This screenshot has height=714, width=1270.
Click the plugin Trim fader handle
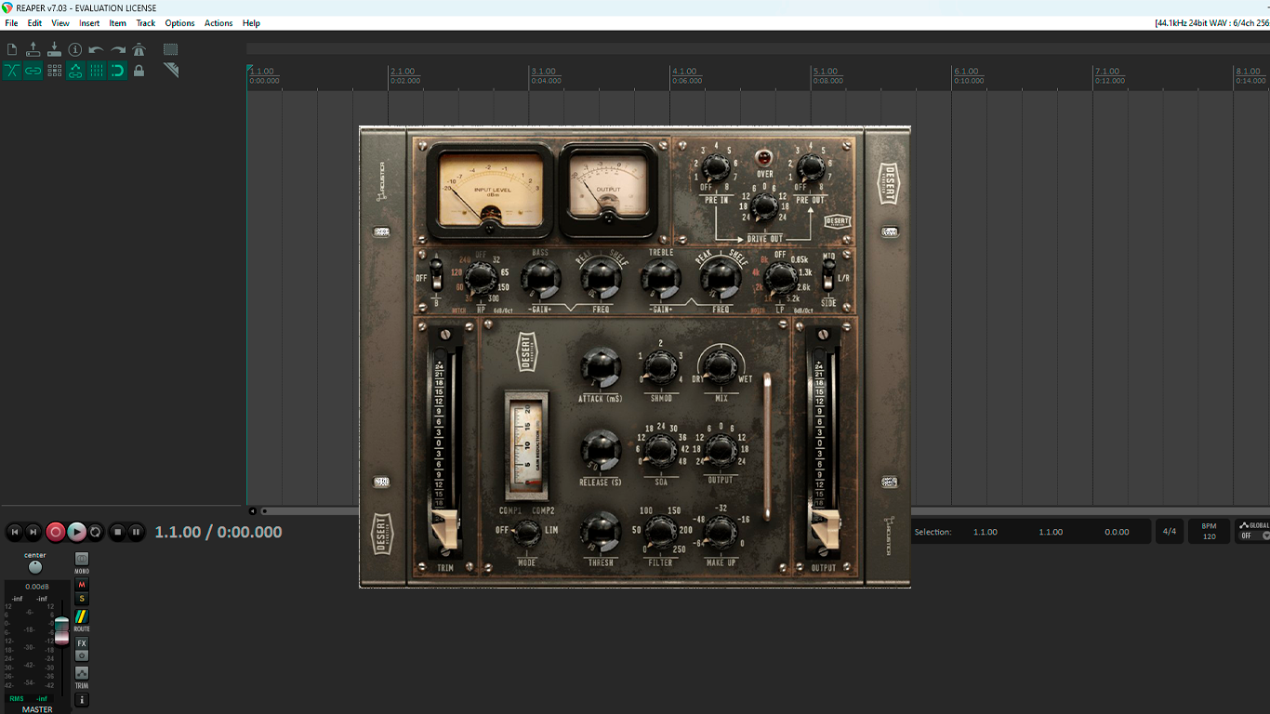pos(445,529)
